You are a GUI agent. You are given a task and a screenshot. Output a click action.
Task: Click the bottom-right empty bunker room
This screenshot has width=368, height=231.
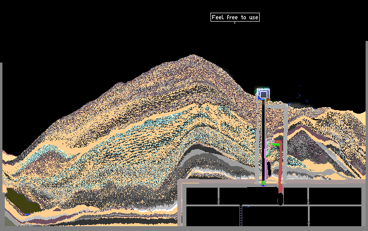click(x=336, y=216)
